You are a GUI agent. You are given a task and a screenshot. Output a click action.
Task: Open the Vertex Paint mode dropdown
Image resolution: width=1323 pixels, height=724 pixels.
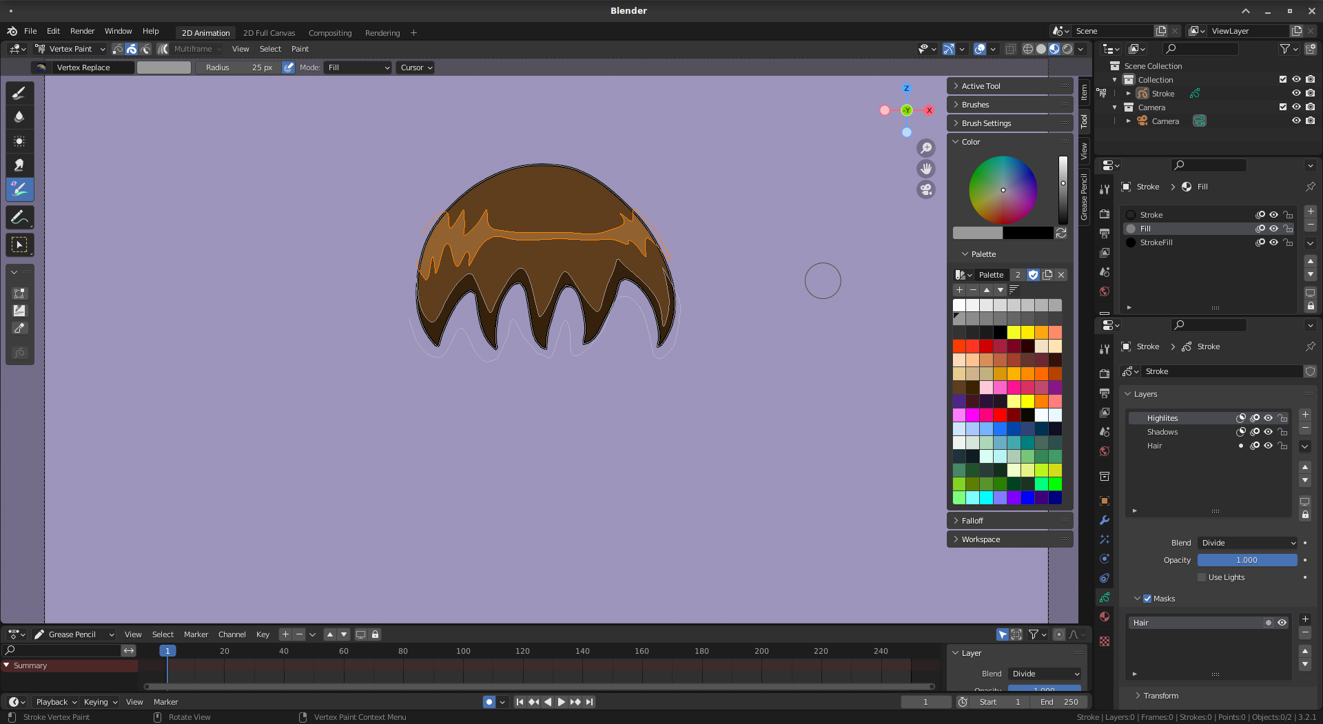(70, 49)
